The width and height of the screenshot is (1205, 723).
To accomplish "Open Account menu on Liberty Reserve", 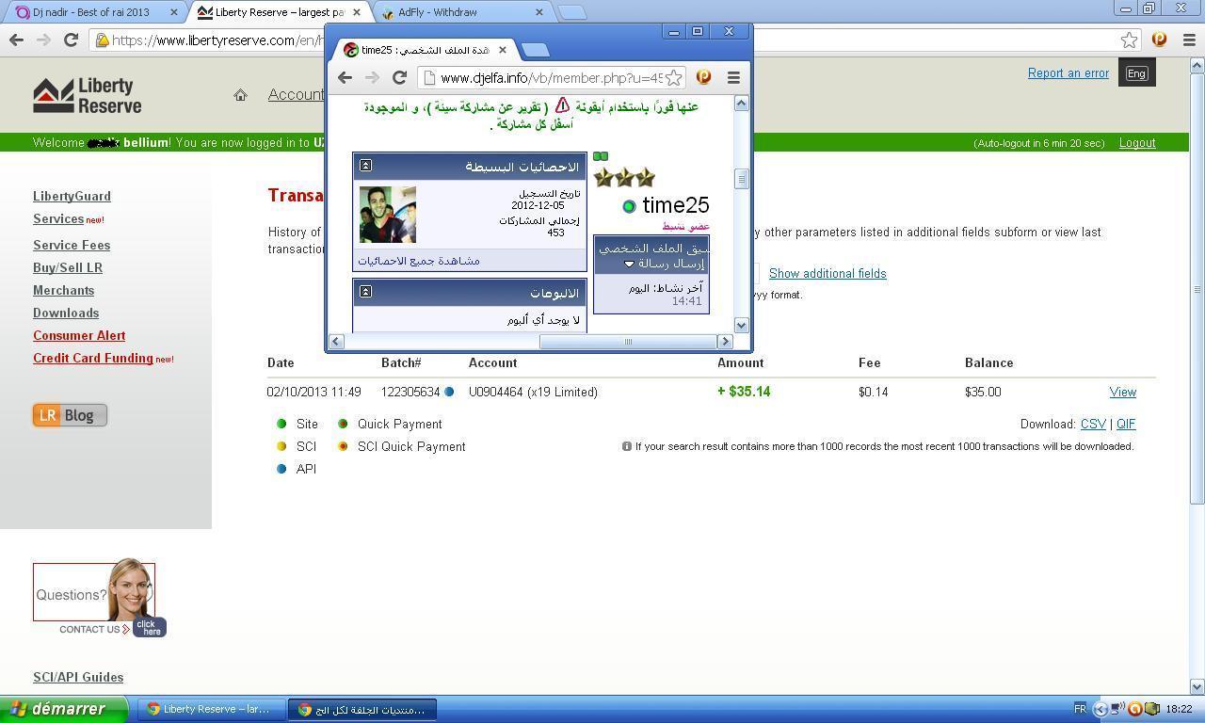I will (x=296, y=94).
